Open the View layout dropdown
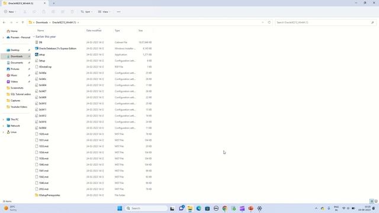Viewport: 379px width, 213px height. click(104, 12)
